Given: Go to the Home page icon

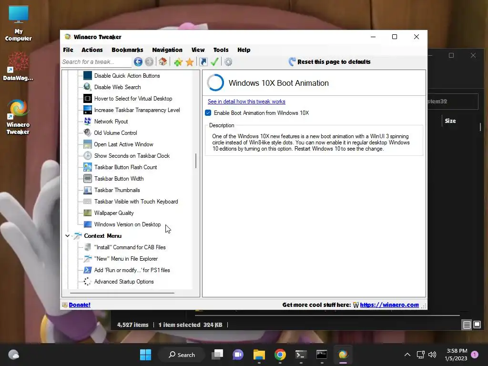Looking at the screenshot, I should pyautogui.click(x=163, y=61).
